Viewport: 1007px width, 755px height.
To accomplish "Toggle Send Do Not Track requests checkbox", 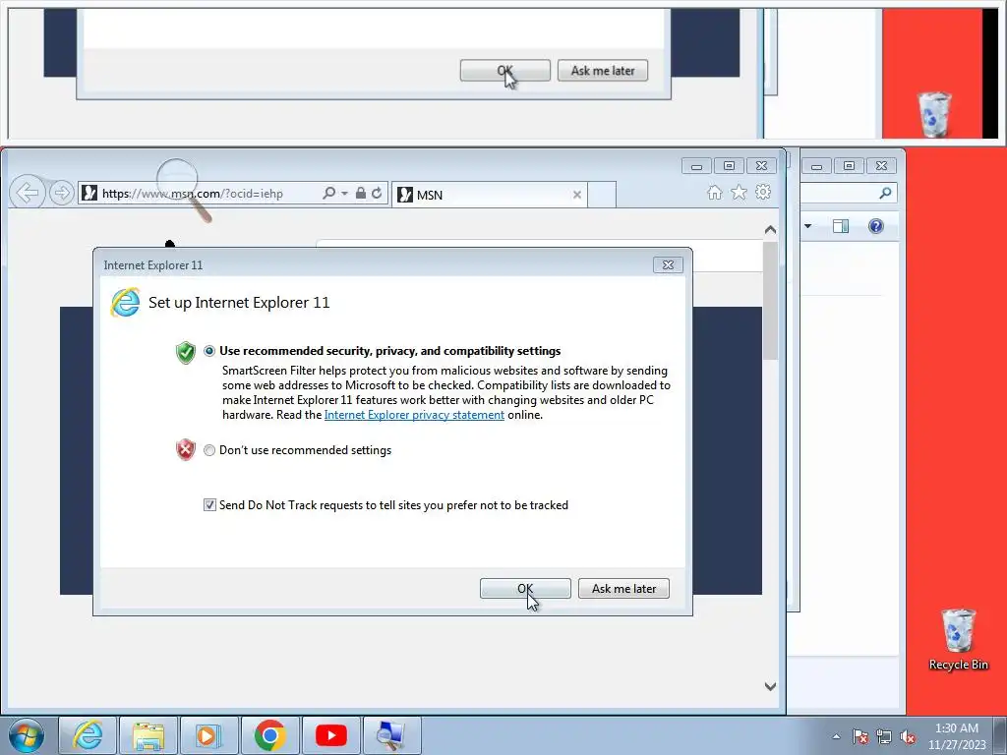I will coord(209,504).
